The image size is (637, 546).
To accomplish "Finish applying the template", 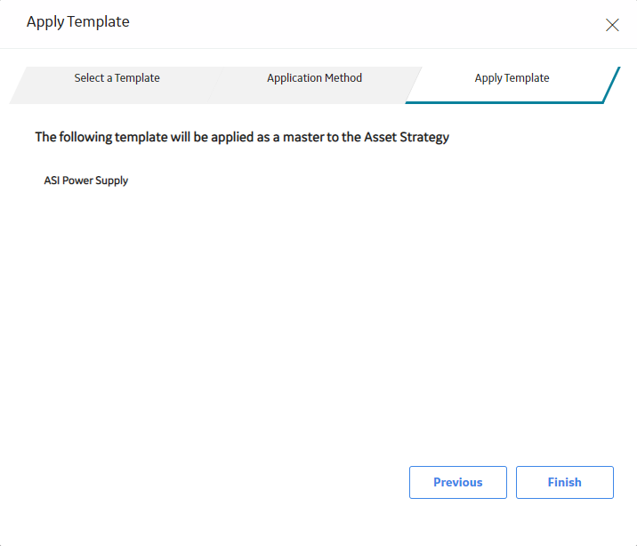I will tap(565, 482).
